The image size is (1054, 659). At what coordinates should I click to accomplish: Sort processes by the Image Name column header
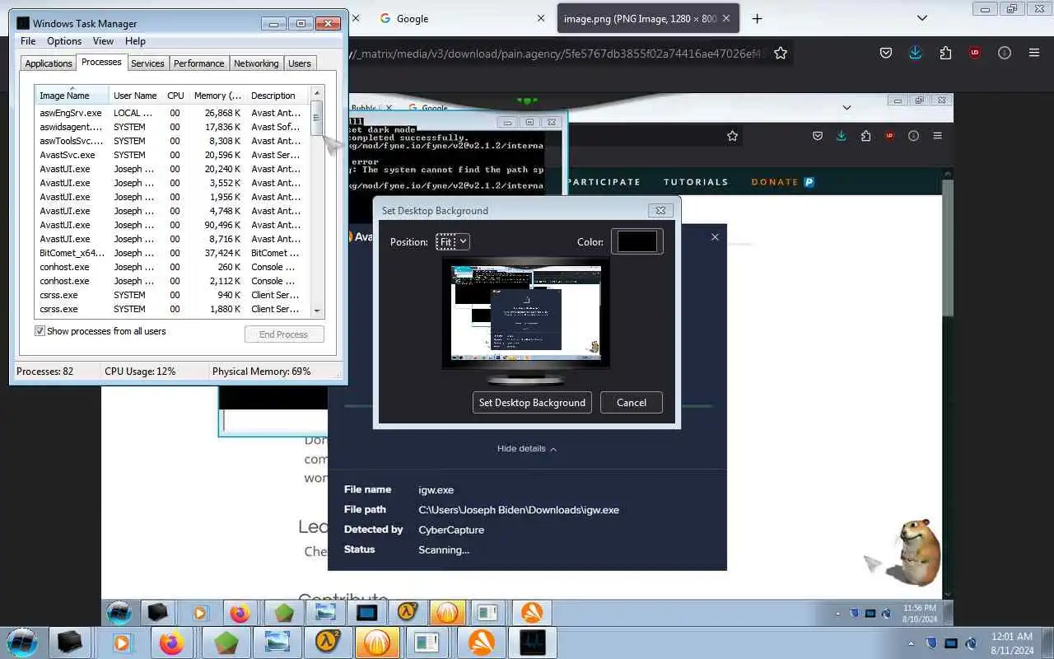[x=71, y=95]
